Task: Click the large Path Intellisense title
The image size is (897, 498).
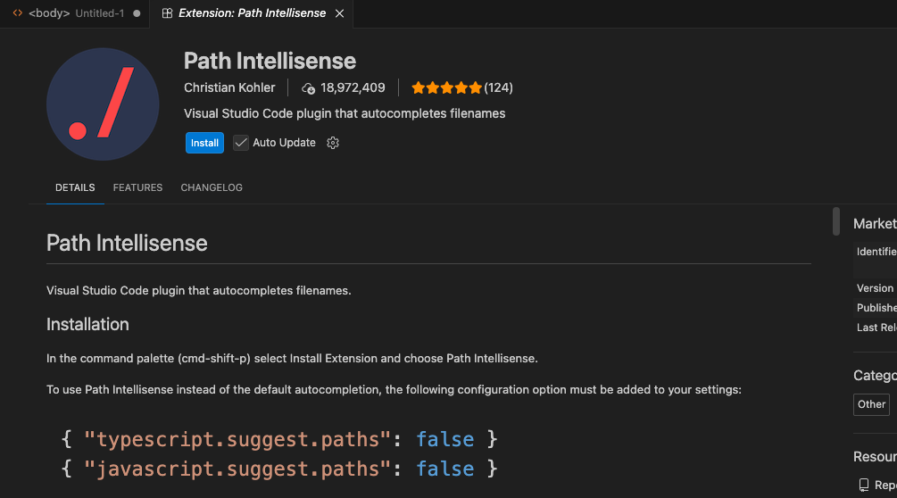Action: 270,61
